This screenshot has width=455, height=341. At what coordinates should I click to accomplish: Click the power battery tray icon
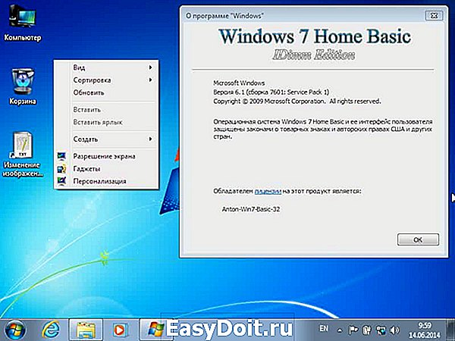click(x=367, y=330)
